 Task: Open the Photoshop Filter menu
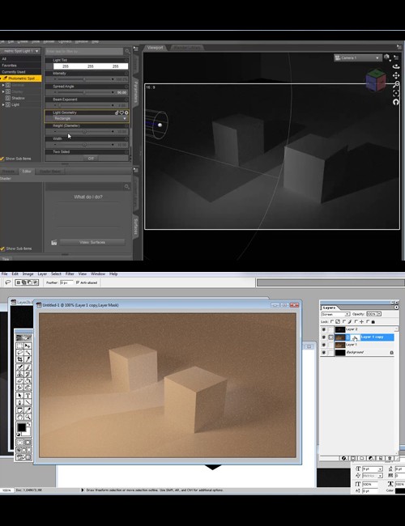click(x=70, y=274)
